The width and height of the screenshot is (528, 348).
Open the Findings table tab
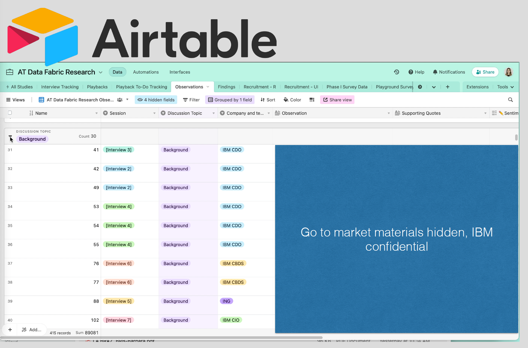(226, 87)
